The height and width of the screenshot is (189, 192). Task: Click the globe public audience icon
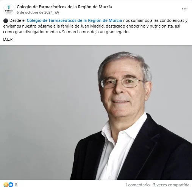[x=57, y=12]
